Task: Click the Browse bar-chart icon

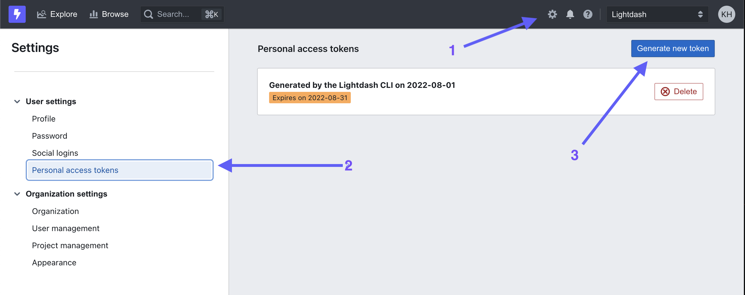Action: click(93, 14)
